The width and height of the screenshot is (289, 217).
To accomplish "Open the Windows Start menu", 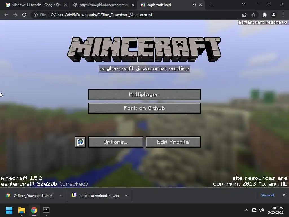I will [9, 210].
